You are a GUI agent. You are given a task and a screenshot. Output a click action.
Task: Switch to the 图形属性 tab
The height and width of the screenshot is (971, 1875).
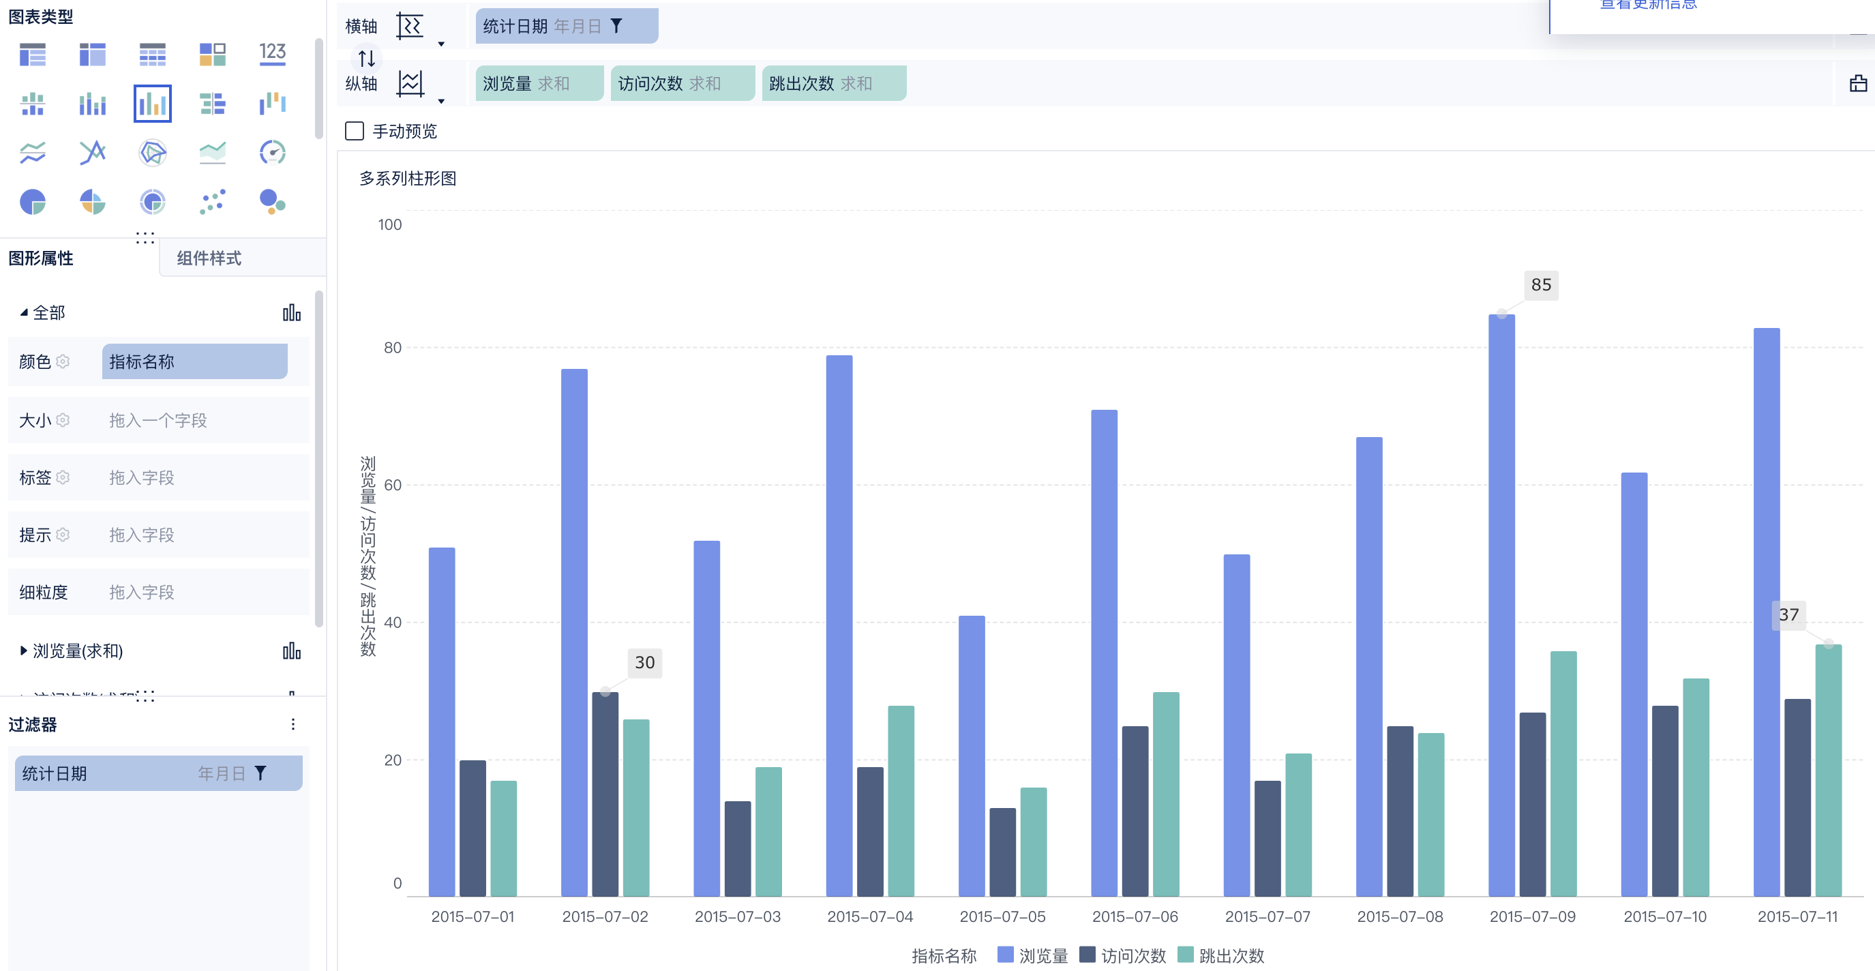(x=41, y=258)
